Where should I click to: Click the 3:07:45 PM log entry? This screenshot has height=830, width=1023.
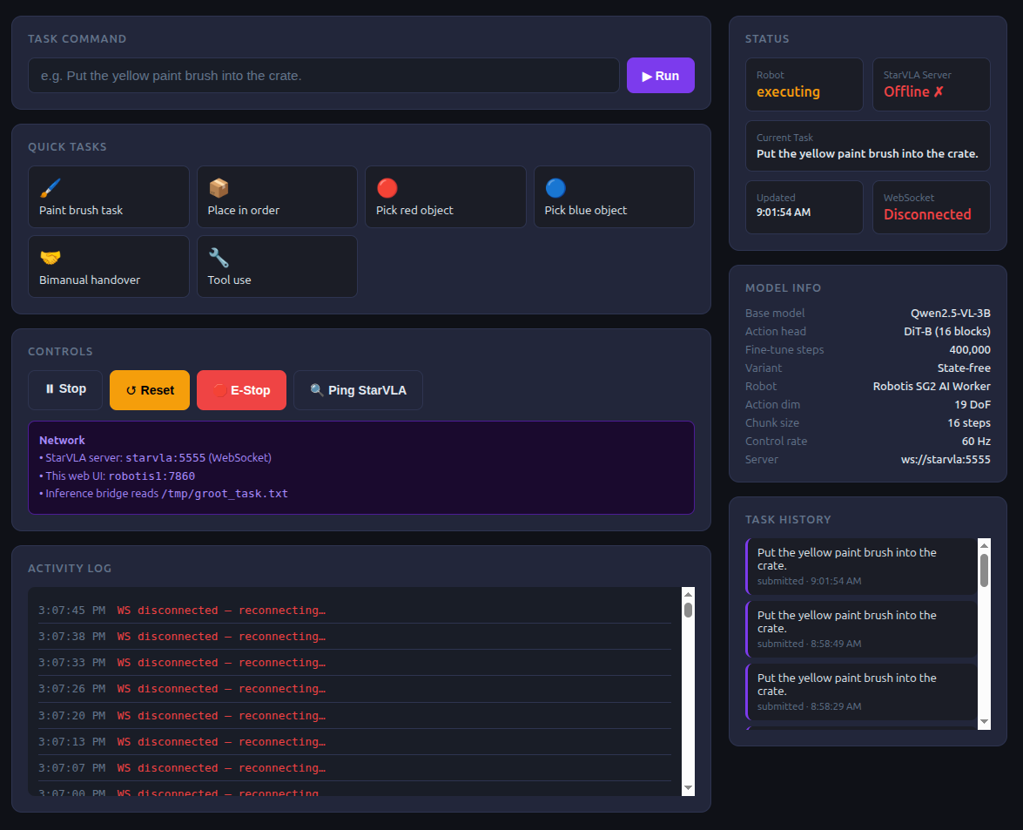point(354,611)
